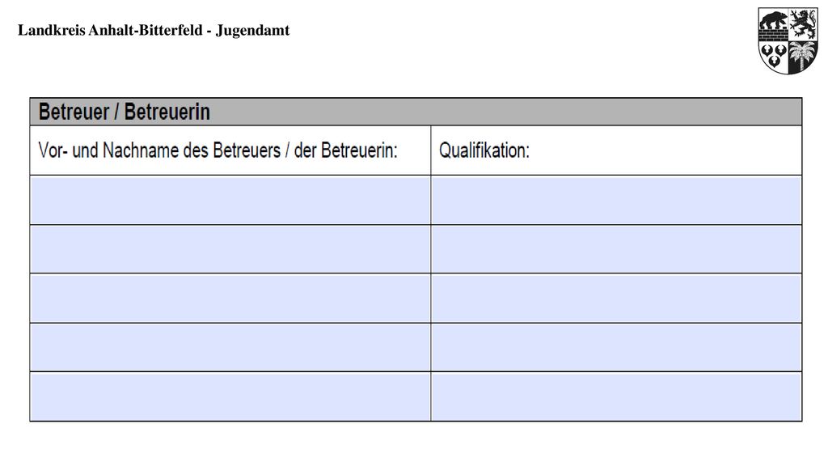Click the palm tree crest quadrant
Screen dimensions: 828x466
[x=802, y=57]
